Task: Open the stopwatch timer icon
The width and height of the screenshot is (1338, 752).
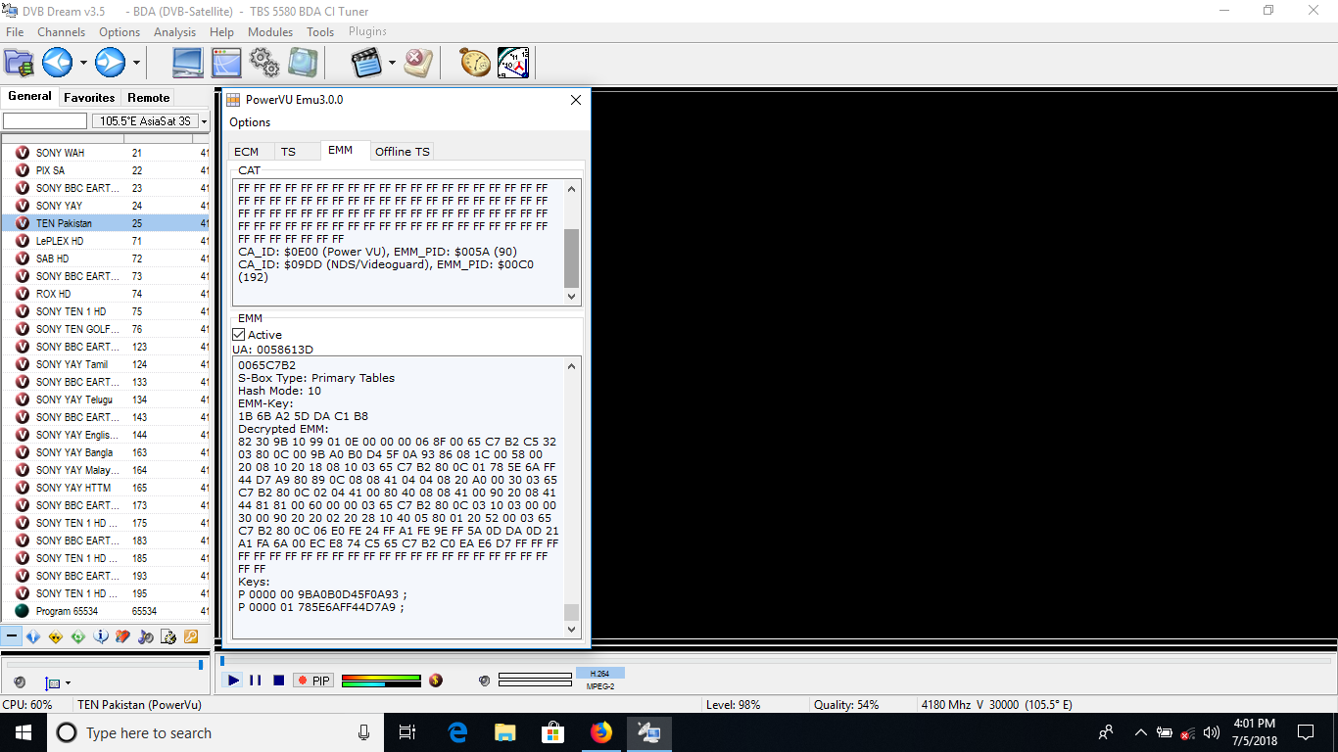Action: pyautogui.click(x=475, y=64)
